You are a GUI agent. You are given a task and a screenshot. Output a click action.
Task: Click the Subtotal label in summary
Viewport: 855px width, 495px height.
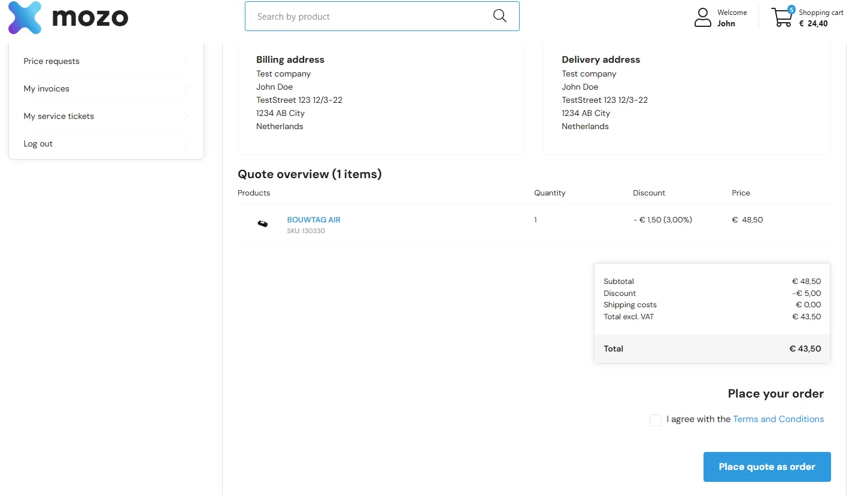618,282
